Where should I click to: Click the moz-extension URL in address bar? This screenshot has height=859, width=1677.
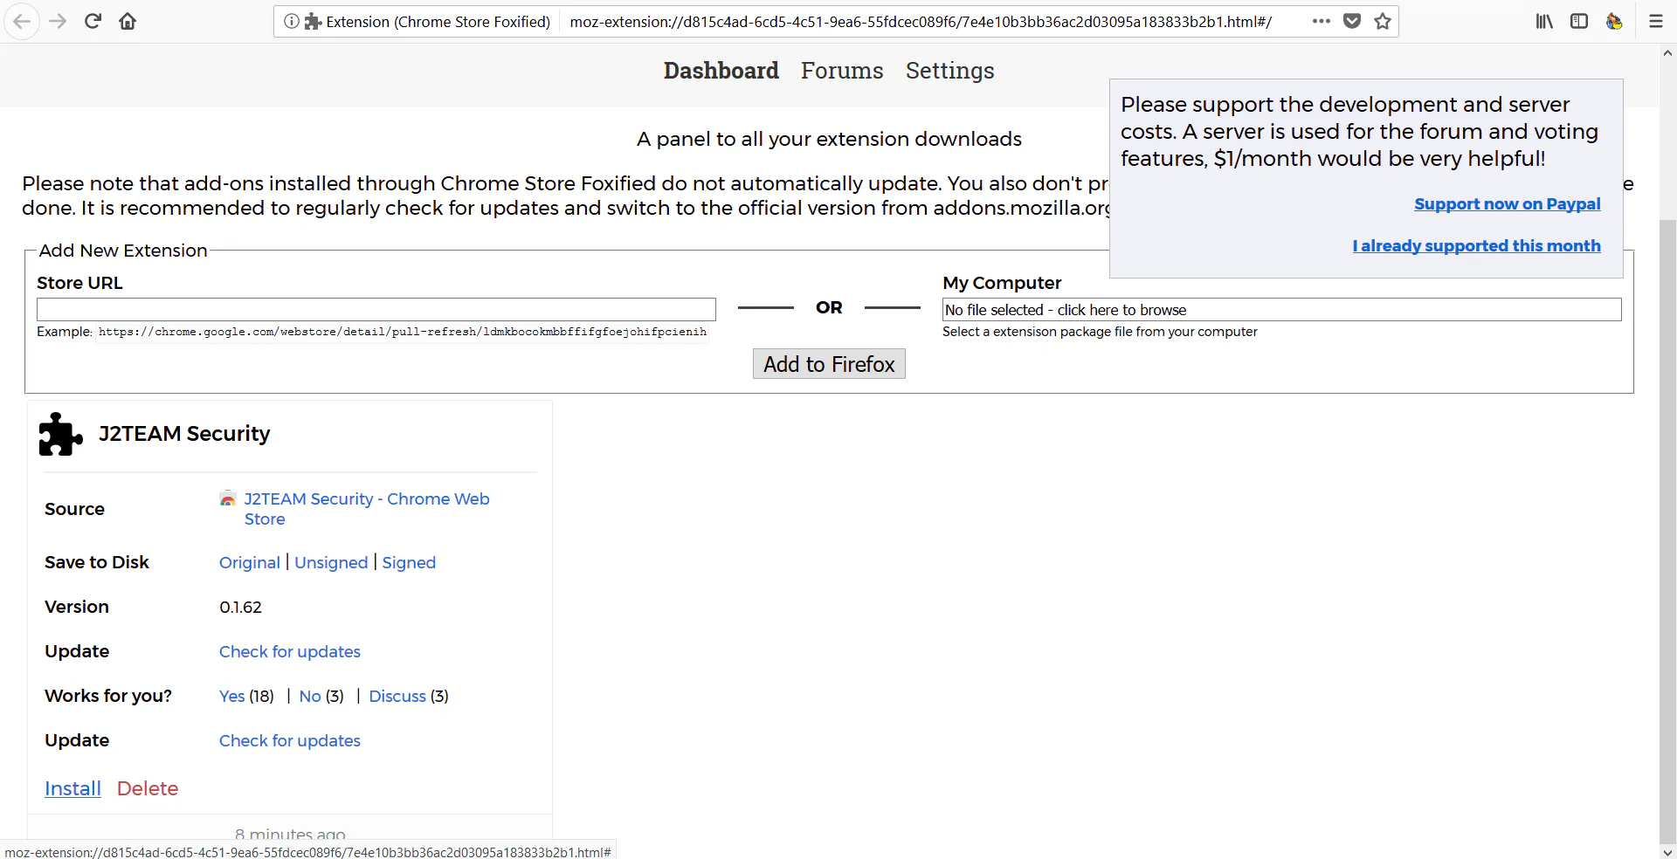pos(921,22)
